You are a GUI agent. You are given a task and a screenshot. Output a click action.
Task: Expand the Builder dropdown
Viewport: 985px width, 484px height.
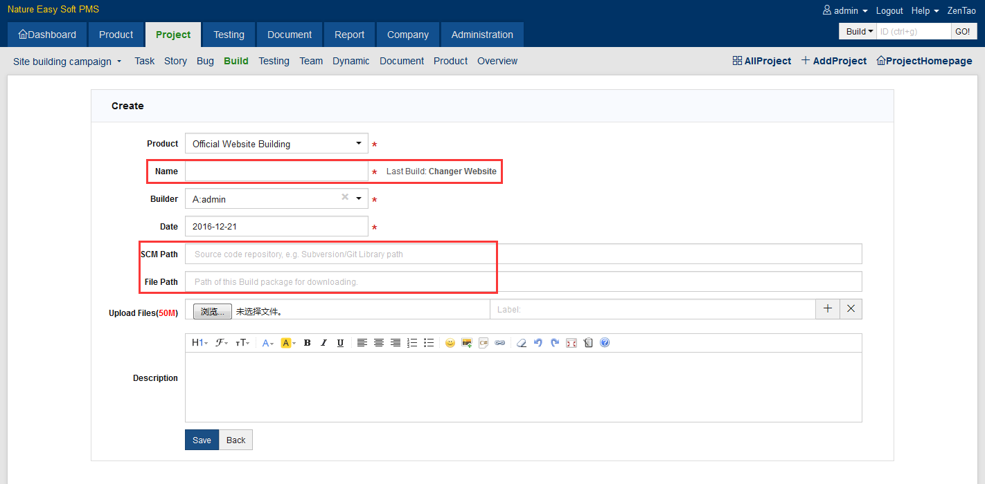coord(359,199)
